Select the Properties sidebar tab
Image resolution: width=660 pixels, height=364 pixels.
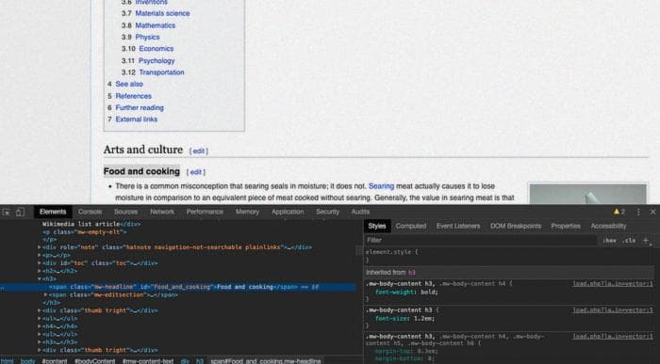[x=566, y=226]
